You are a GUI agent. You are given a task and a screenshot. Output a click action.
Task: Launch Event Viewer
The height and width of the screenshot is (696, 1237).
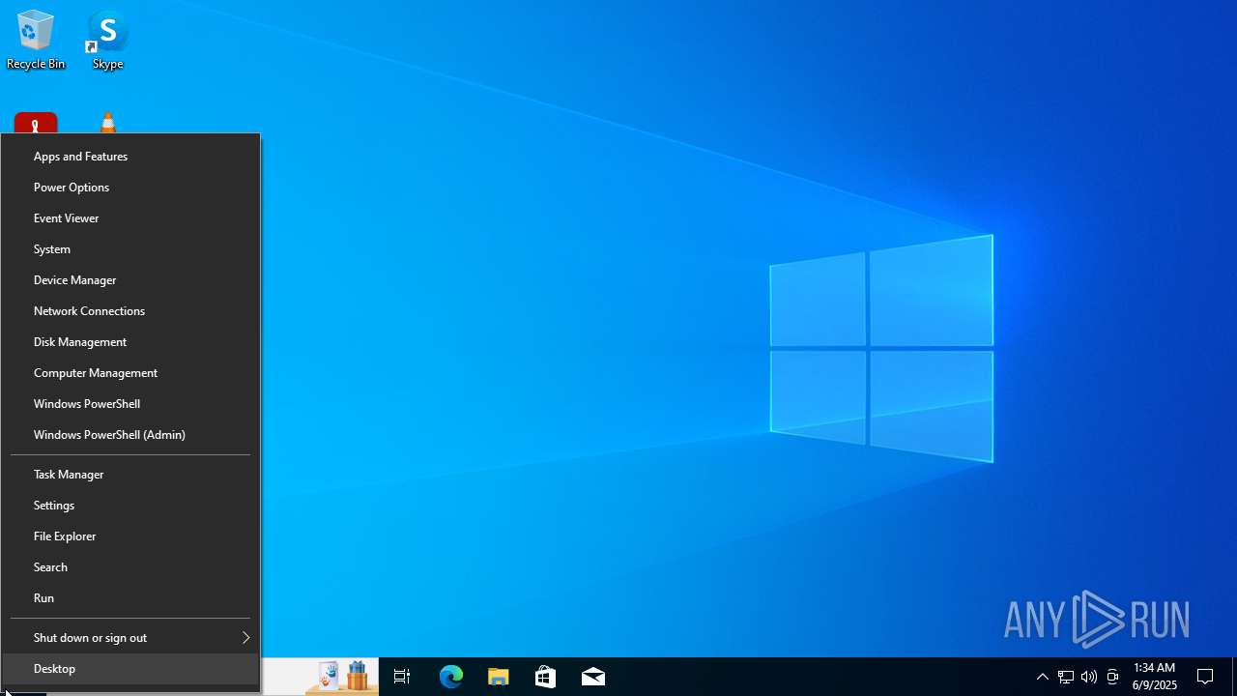click(x=130, y=218)
